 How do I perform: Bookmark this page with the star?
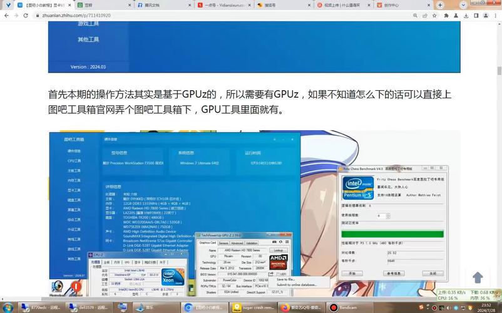pos(434,16)
